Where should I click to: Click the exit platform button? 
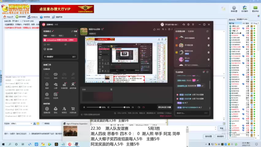coord(255,9)
